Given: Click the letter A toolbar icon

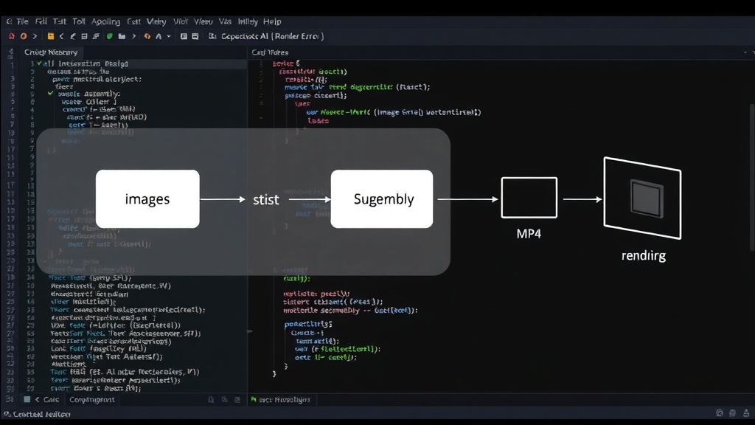Looking at the screenshot, I should [159, 36].
